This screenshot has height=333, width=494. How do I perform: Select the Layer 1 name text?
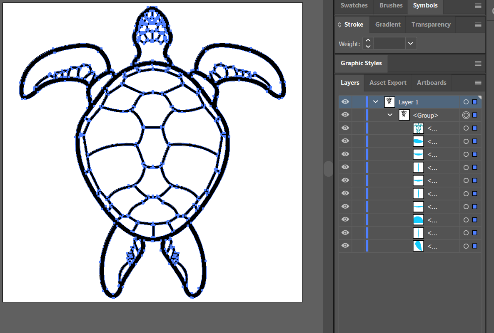[x=408, y=102]
